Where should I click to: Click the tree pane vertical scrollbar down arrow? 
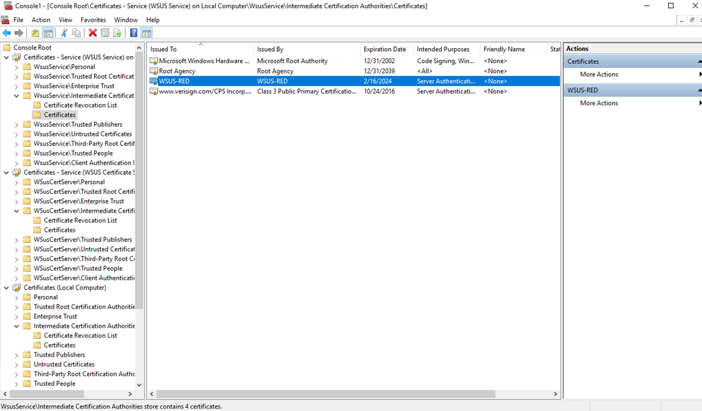pyautogui.click(x=139, y=385)
